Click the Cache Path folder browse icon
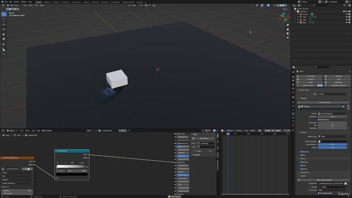Viewport: 352px width, 198px height. [x=345, y=184]
